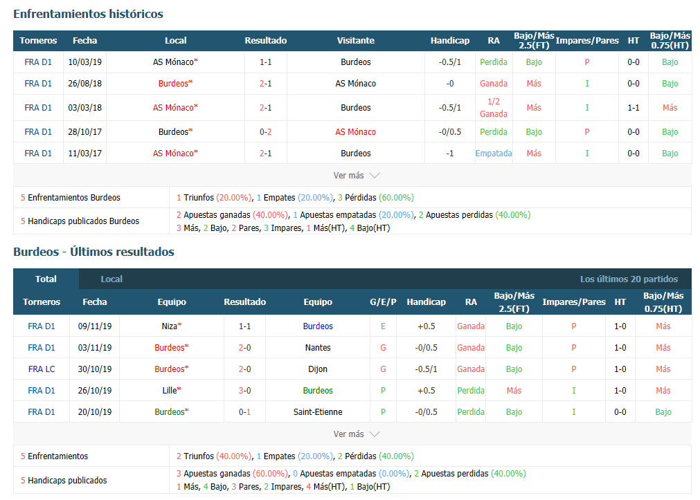Open FRA D1 link for 28/10/17 match
The height and width of the screenshot is (500, 700).
click(x=38, y=131)
